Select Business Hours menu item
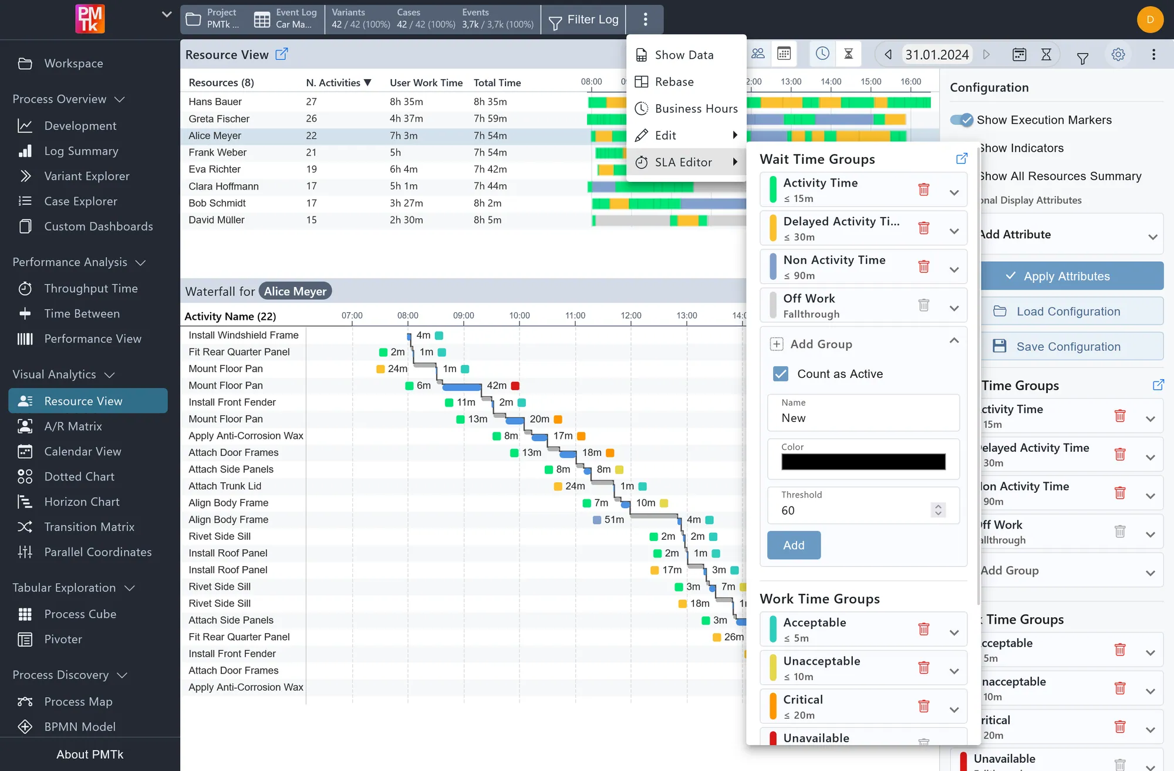This screenshot has width=1174, height=771. (686, 109)
